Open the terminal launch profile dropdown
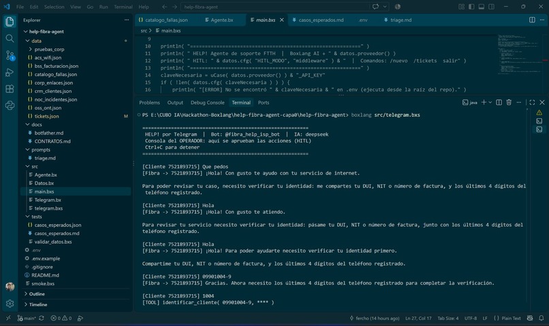549x326 pixels. click(x=490, y=103)
